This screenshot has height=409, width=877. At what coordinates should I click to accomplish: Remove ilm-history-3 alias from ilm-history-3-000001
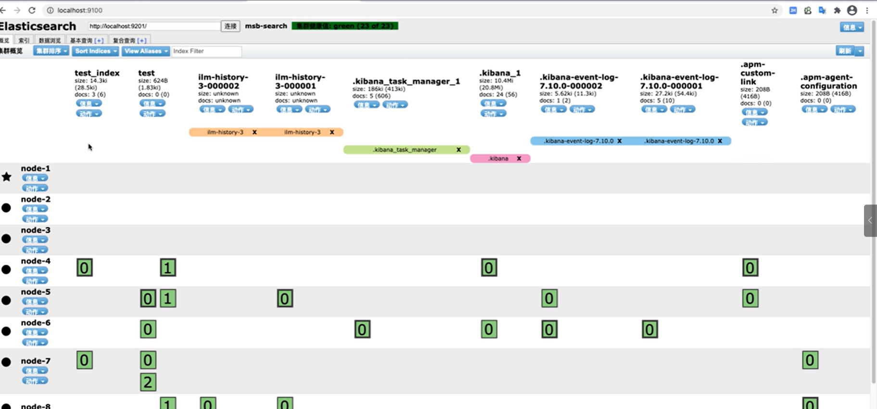pos(332,132)
